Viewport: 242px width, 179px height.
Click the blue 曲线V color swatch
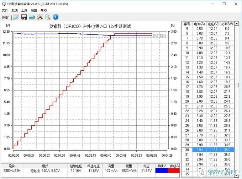click(x=162, y=170)
